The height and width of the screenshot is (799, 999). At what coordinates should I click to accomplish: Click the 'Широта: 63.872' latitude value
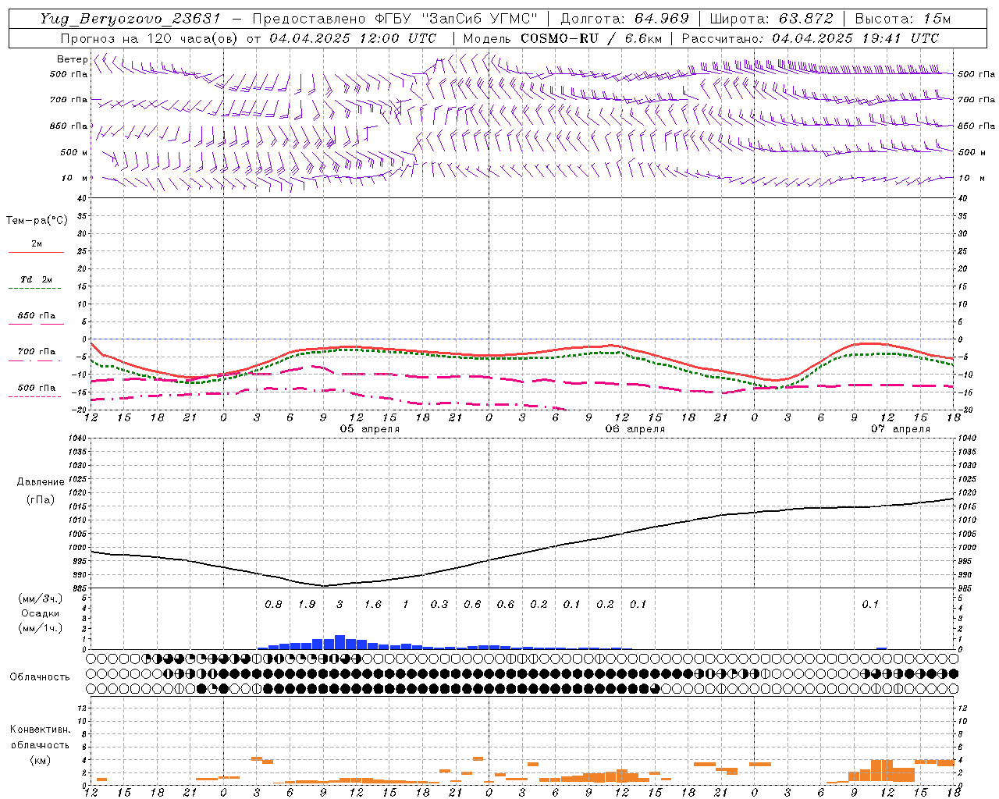(x=771, y=19)
